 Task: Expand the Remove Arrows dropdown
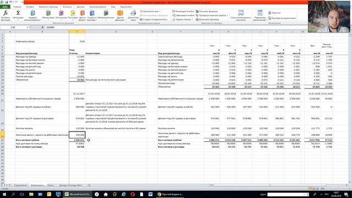[192, 19]
